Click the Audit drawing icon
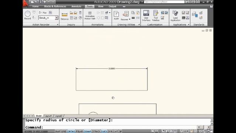This screenshot has width=236, height=133. point(116,16)
